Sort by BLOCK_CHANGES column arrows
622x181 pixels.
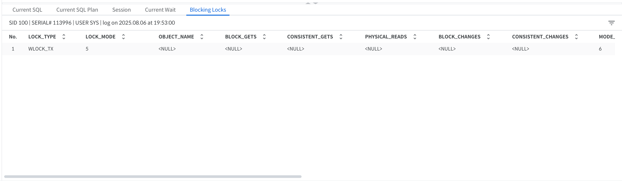[488, 37]
